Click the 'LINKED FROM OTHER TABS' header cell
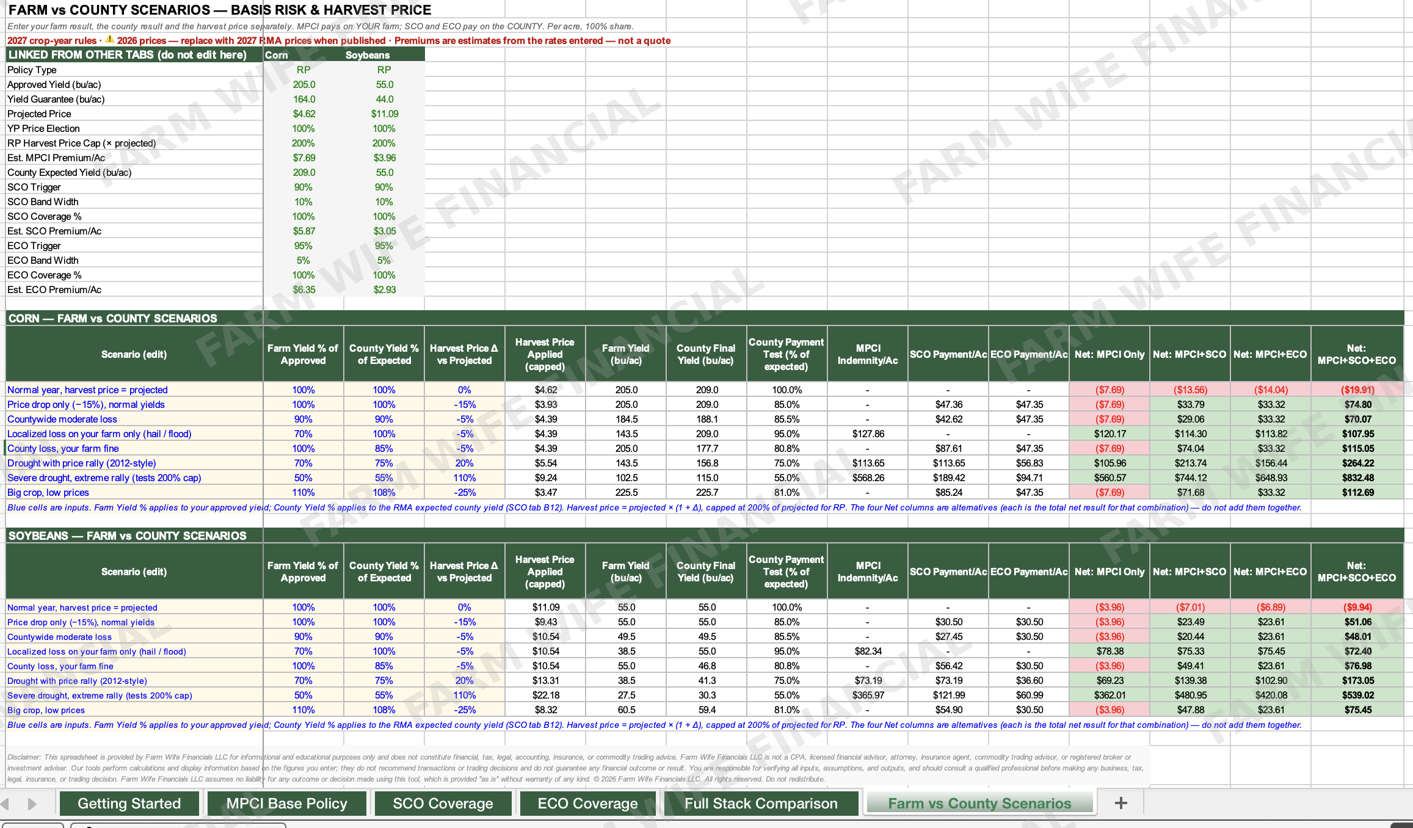1413x828 pixels. [134, 54]
